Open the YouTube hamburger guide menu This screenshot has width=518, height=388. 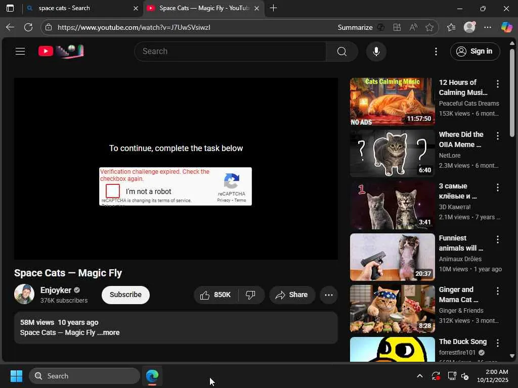click(x=20, y=52)
